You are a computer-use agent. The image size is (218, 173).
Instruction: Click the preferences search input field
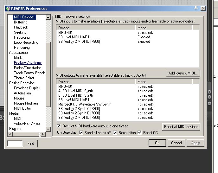(15, 144)
